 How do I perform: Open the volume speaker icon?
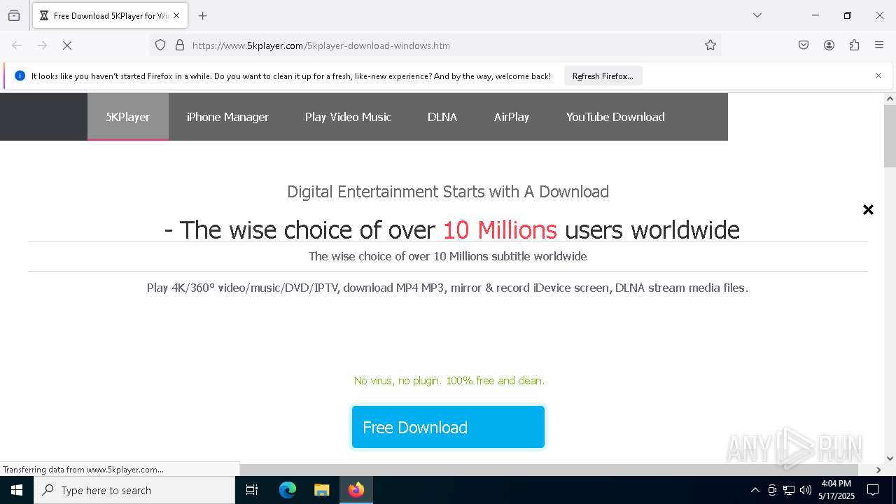(806, 490)
